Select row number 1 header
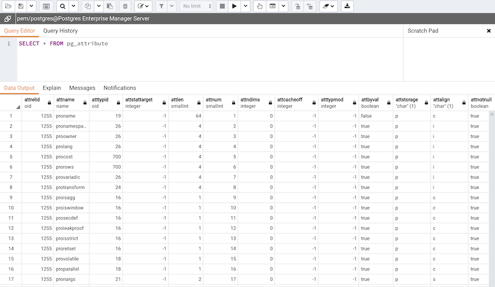This screenshot has height=287, width=495. click(x=11, y=116)
